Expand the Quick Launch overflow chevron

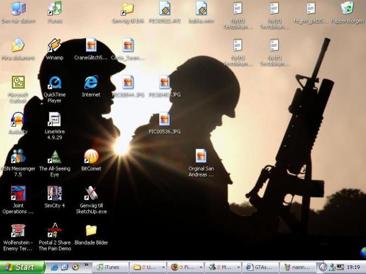(85, 267)
